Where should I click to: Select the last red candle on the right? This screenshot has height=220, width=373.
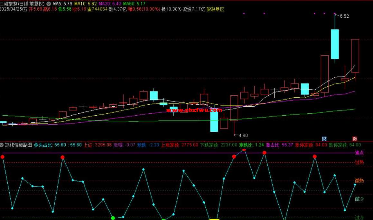tap(355, 56)
